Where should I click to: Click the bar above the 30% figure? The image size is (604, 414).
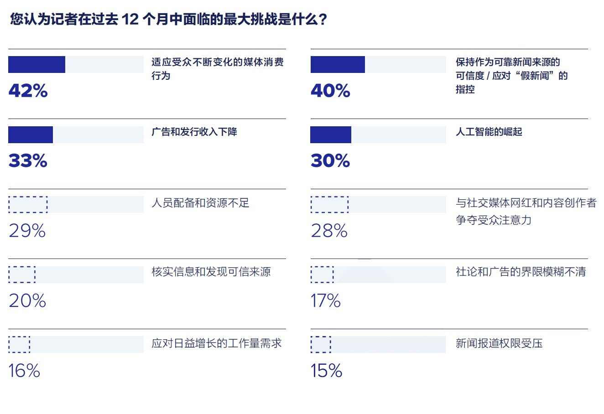click(x=331, y=135)
